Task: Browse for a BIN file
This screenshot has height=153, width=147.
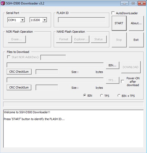Action: (112, 65)
